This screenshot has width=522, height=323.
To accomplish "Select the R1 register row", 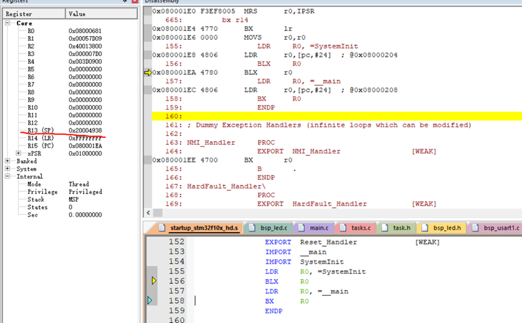I will click(70, 39).
